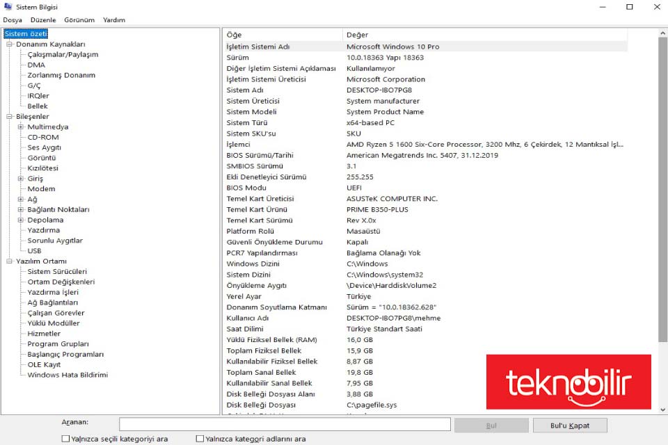Click the scroll up arrow of details pane
The width and height of the screenshot is (668, 445).
click(662, 33)
